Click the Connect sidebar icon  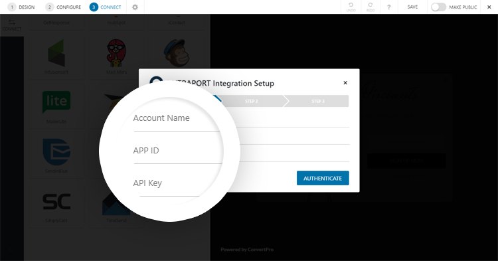tap(12, 25)
